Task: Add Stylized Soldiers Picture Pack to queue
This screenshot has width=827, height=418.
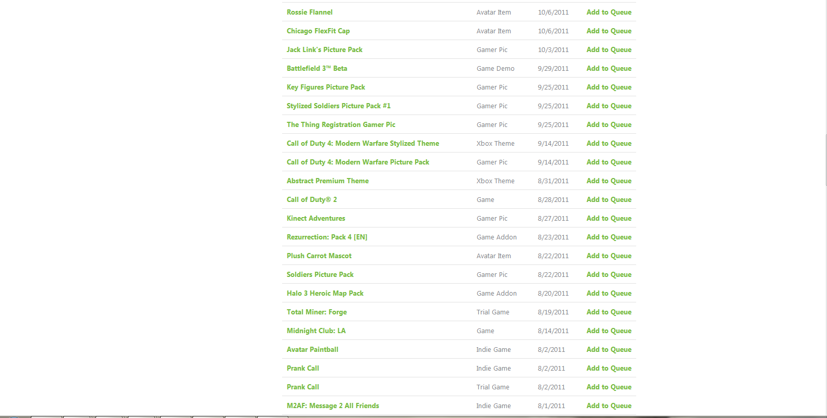Action: 609,106
